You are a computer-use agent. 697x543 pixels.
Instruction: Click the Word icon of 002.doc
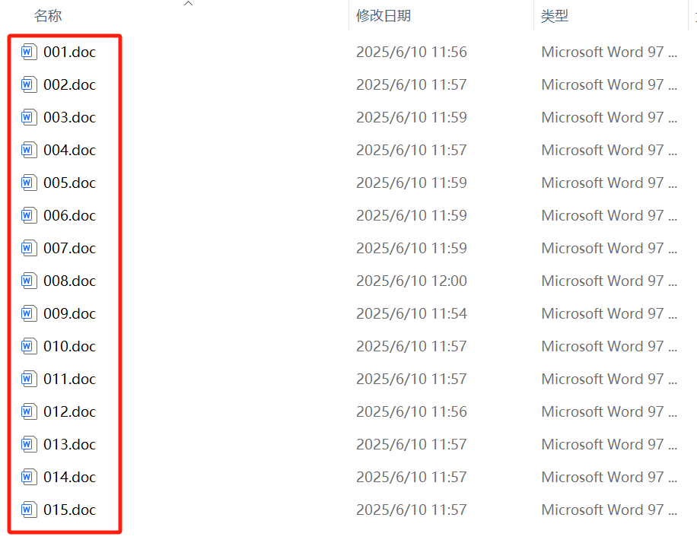[28, 84]
